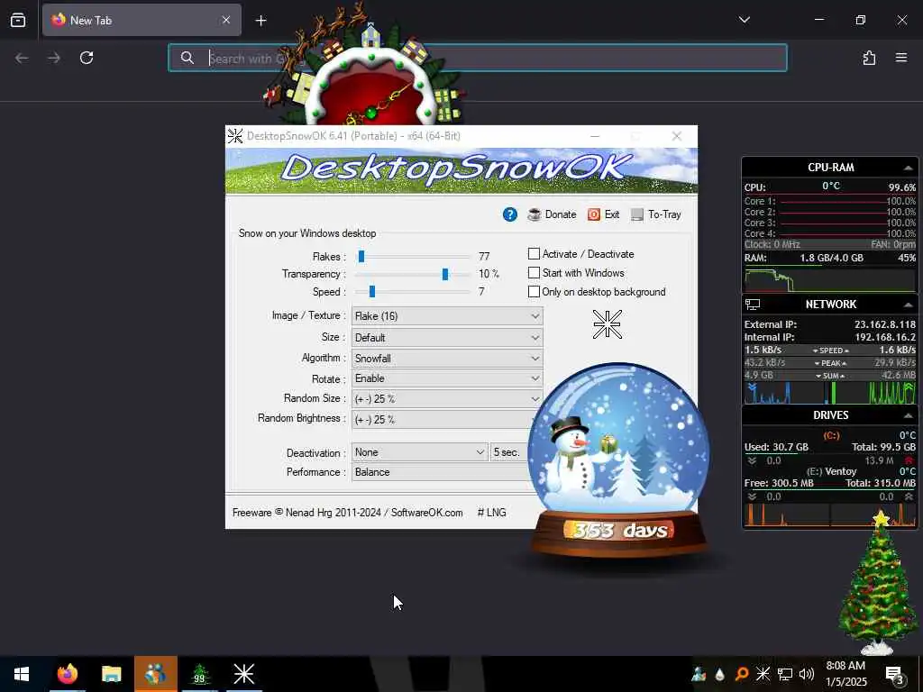This screenshot has height=692, width=923.
Task: Open the notification center
Action: click(895, 674)
